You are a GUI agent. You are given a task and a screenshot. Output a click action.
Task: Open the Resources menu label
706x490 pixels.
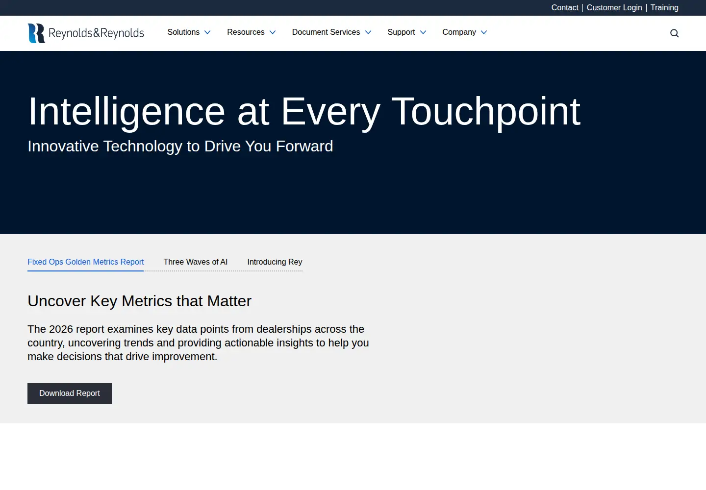246,32
